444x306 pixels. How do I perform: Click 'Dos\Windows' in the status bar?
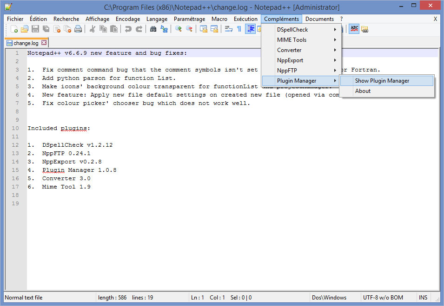click(329, 298)
